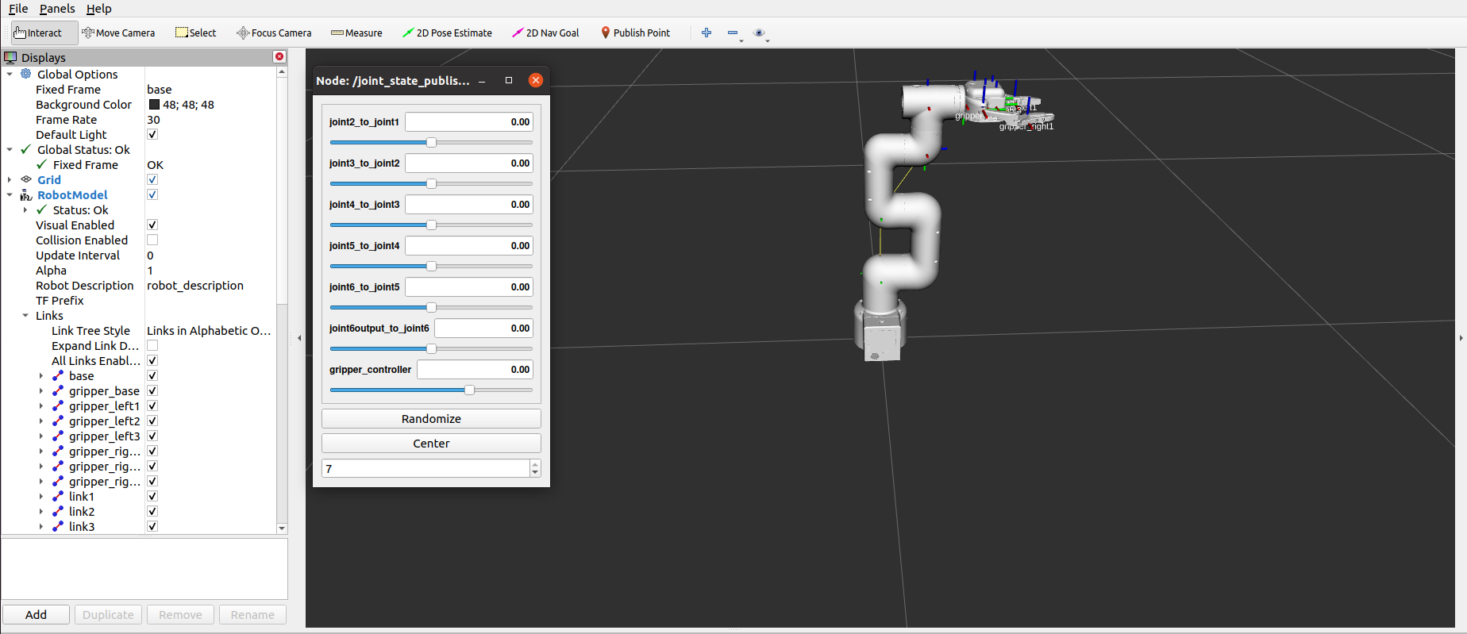
Task: Open the Panels menu
Action: click(x=57, y=9)
